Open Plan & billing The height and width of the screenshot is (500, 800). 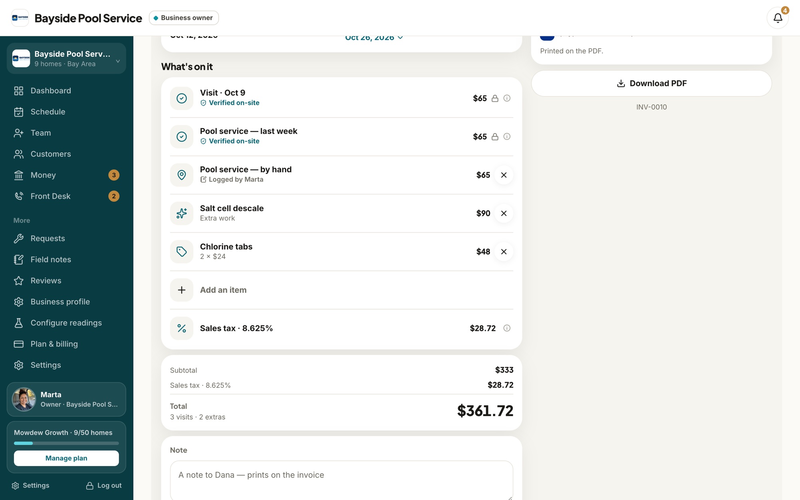coord(66,344)
